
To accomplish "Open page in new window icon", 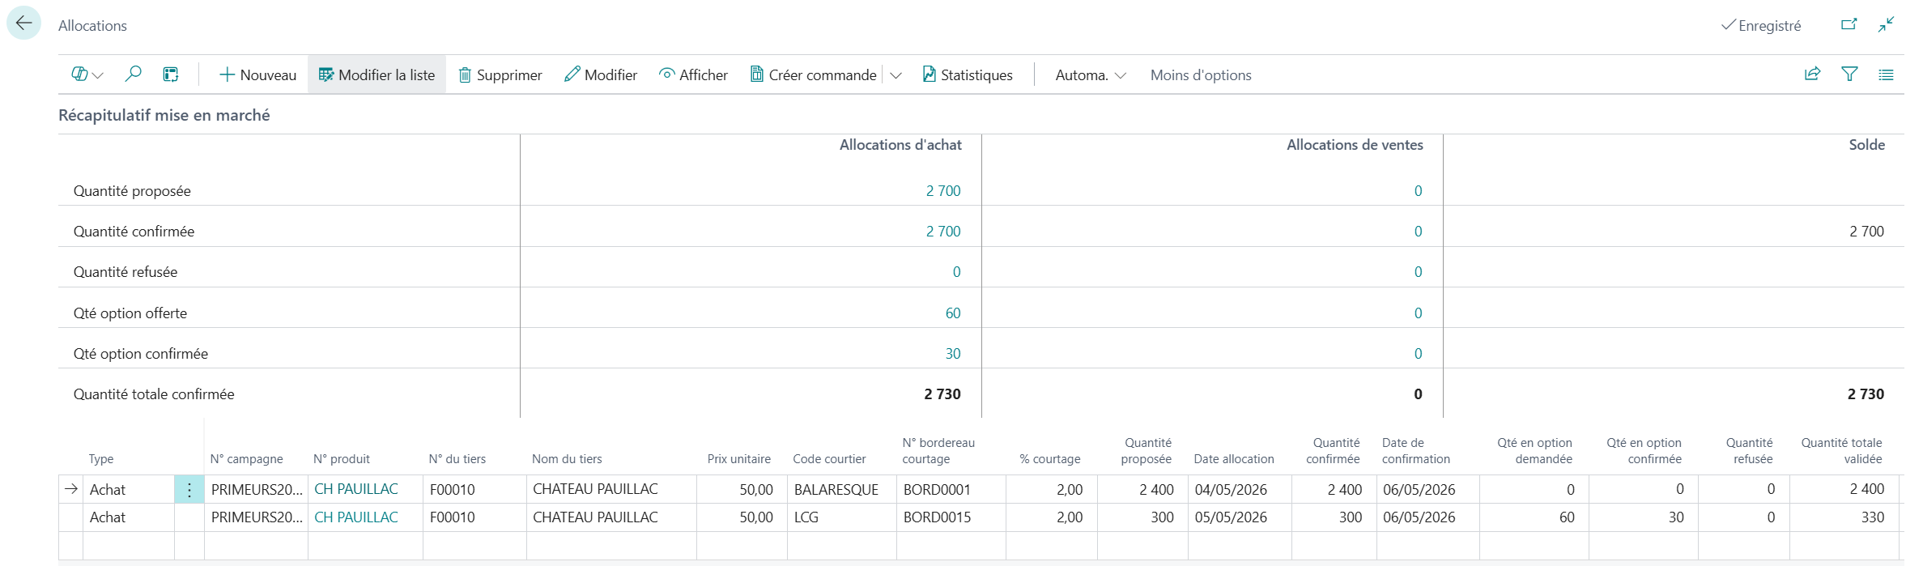I will [x=1849, y=24].
